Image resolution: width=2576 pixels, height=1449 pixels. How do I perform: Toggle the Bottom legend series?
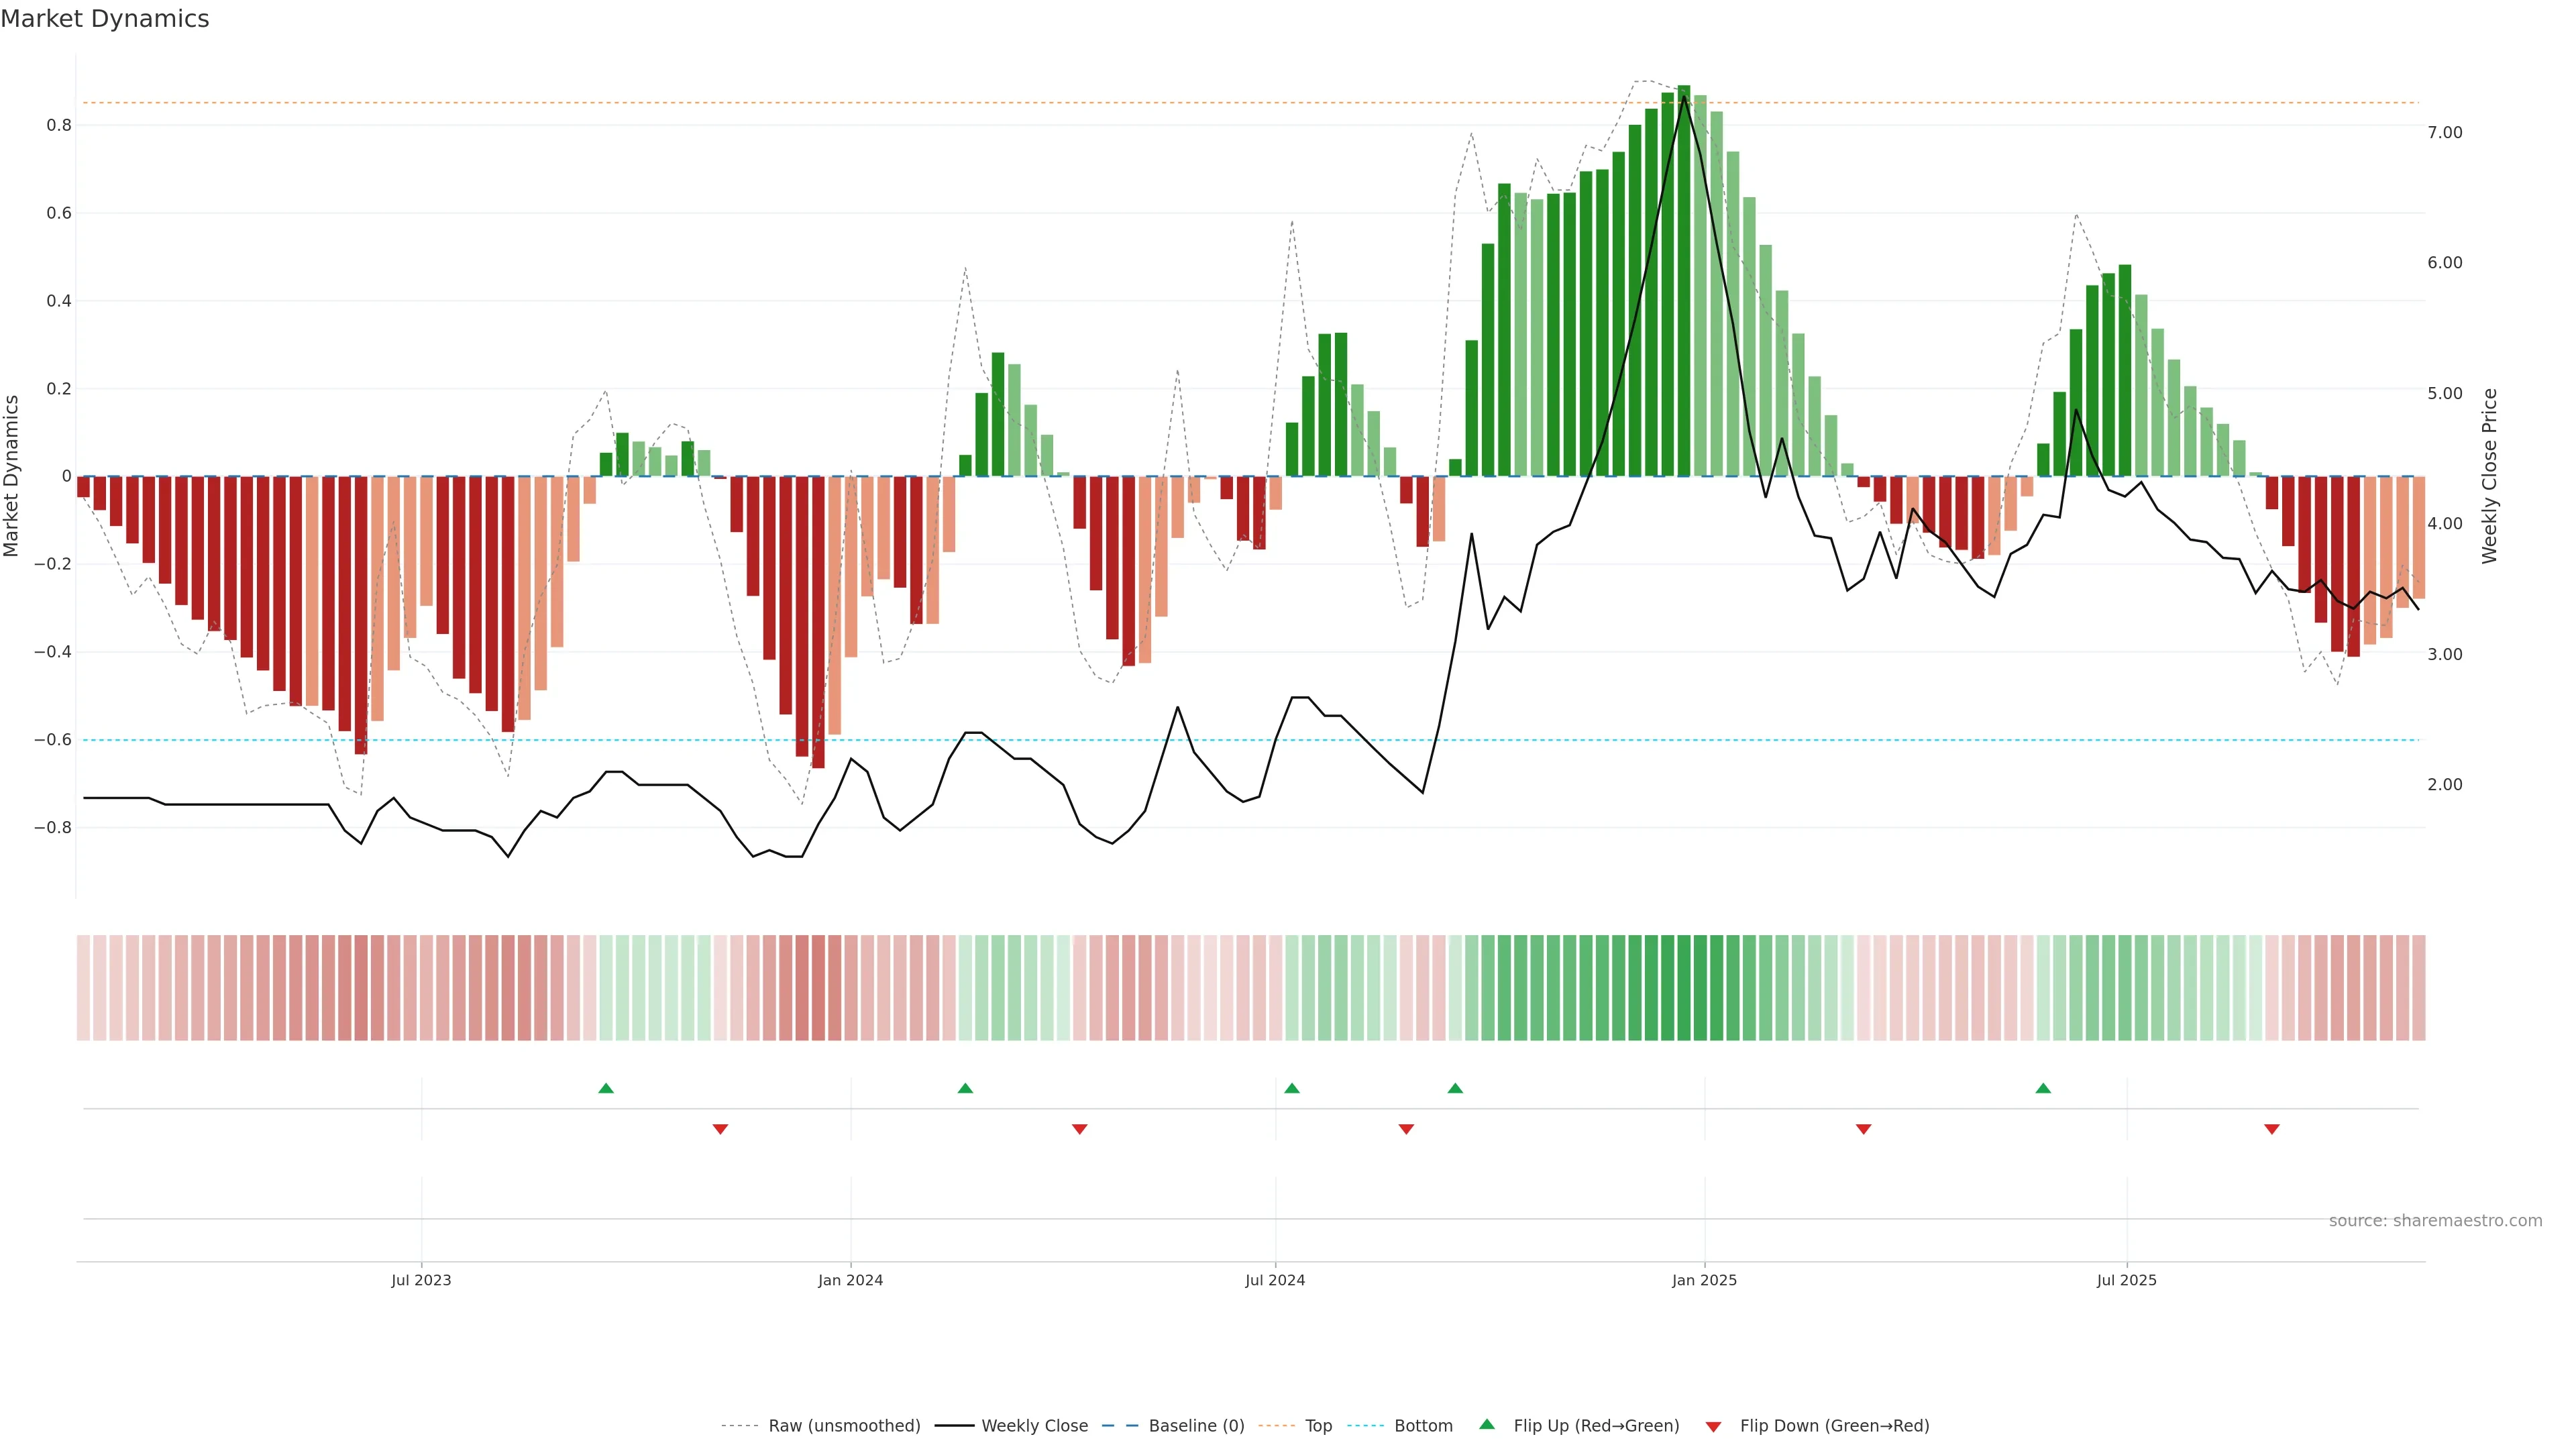(1423, 1426)
